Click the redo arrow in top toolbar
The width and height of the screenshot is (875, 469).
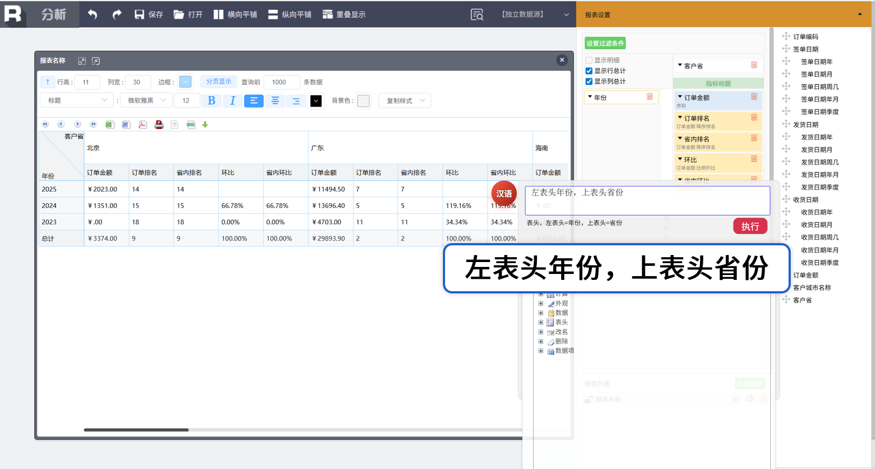click(x=117, y=15)
